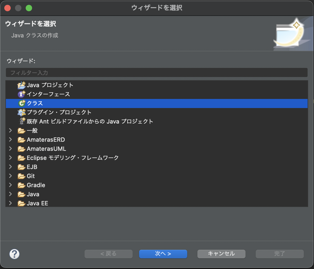This screenshot has height=269, width=314.
Task: Select the Ant ビルドファイル project icon
Action: pyautogui.click(x=22, y=121)
